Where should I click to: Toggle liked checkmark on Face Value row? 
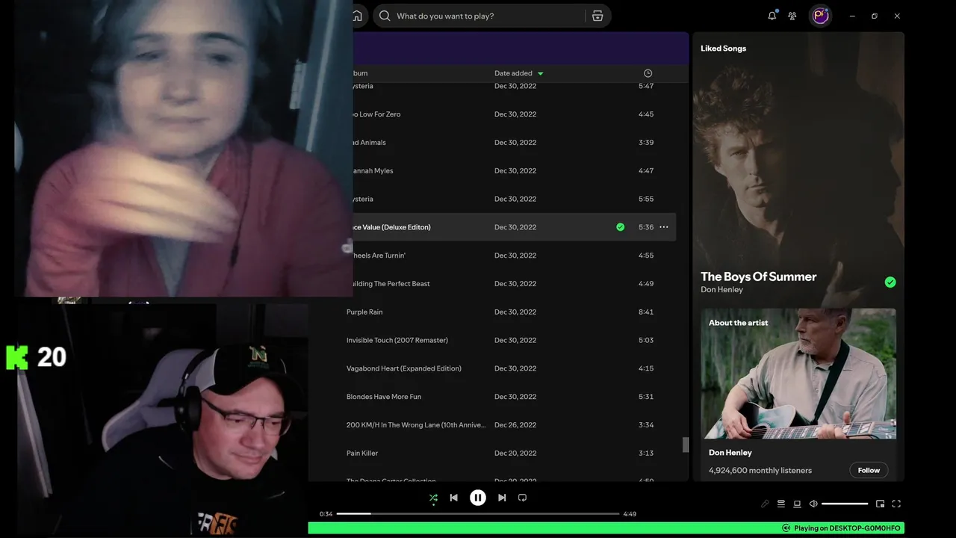[620, 227]
